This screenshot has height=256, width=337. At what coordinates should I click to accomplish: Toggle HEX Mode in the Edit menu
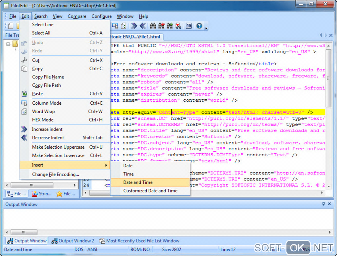(43, 120)
